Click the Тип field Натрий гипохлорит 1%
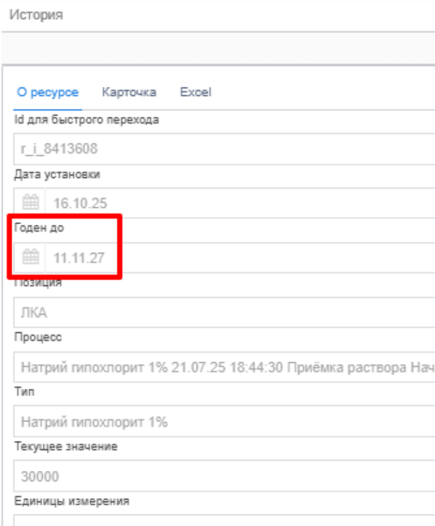435x526 pixels. tap(225, 421)
